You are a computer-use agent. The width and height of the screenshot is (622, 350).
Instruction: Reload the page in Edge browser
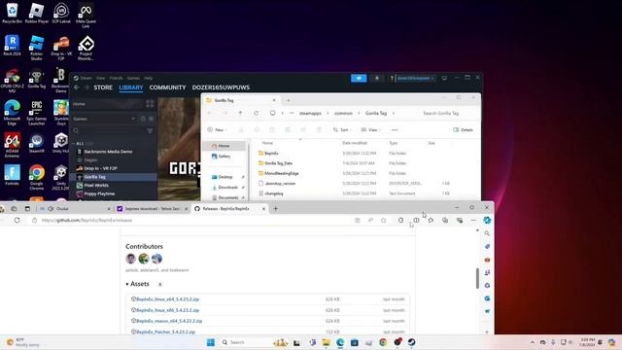click(x=17, y=220)
